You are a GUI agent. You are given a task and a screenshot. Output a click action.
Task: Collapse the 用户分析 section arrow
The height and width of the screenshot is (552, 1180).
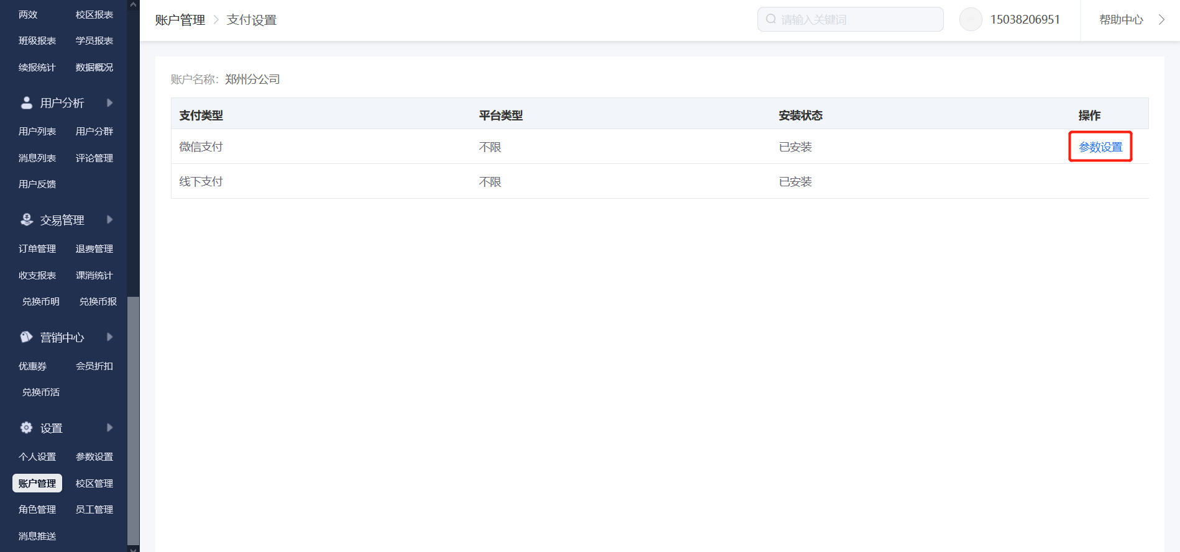pos(110,103)
